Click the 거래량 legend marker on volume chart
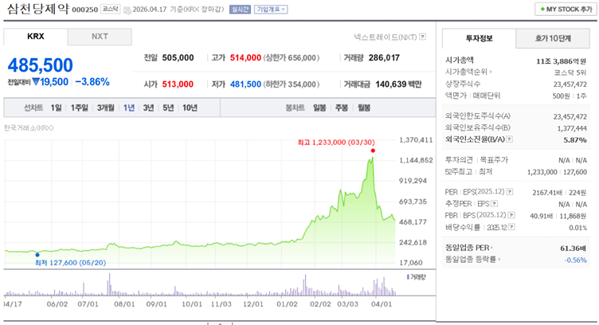 (408, 277)
